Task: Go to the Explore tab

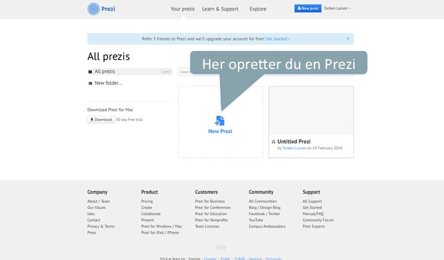Action: (x=258, y=9)
